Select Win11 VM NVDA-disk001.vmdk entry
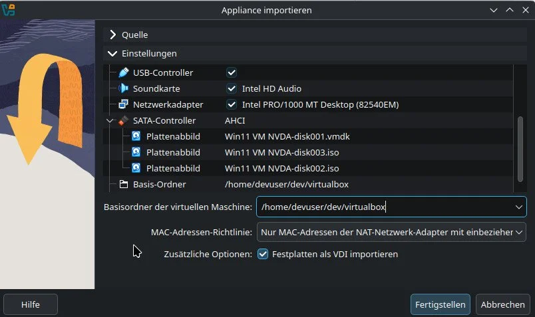Image resolution: width=535 pixels, height=317 pixels. [x=287, y=137]
